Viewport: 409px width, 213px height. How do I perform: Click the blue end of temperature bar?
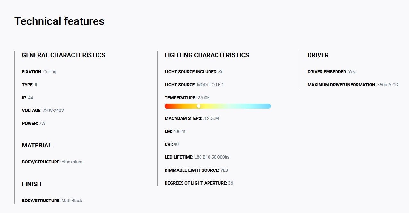268,106
